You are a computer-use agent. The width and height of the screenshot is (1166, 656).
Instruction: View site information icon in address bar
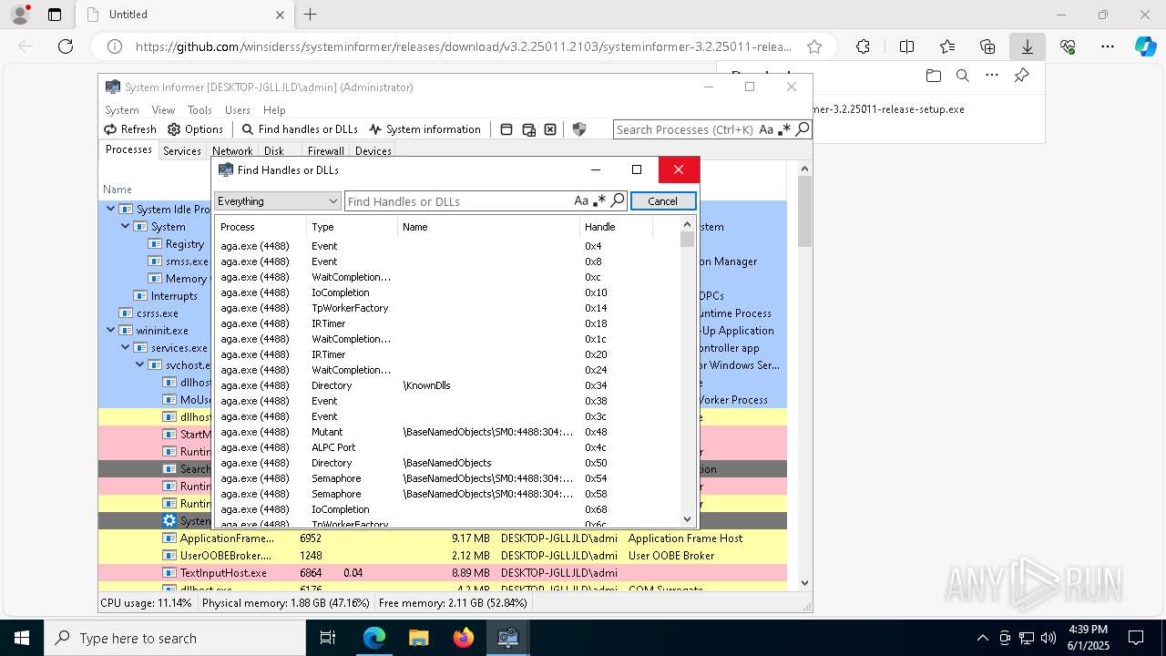[x=115, y=46]
